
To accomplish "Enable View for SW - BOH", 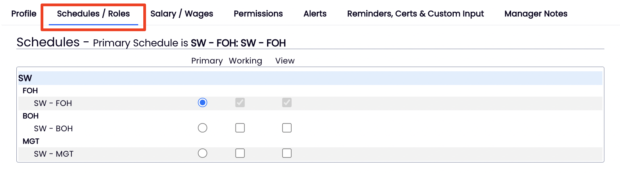I will [x=287, y=128].
